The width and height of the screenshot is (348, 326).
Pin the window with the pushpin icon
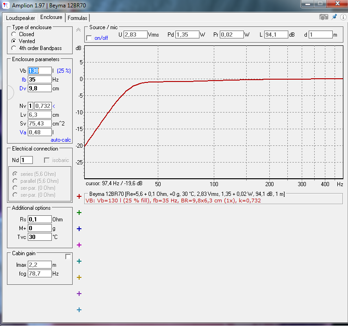click(334, 17)
